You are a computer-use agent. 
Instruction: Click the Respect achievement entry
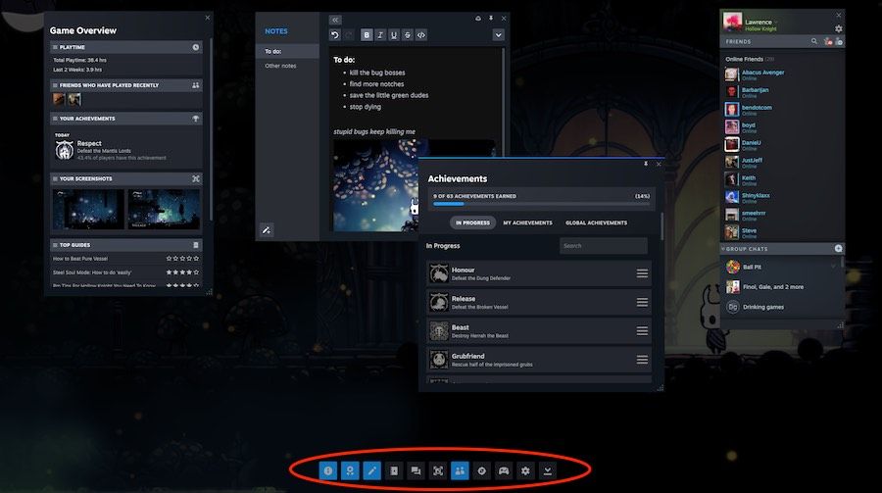[x=126, y=150]
